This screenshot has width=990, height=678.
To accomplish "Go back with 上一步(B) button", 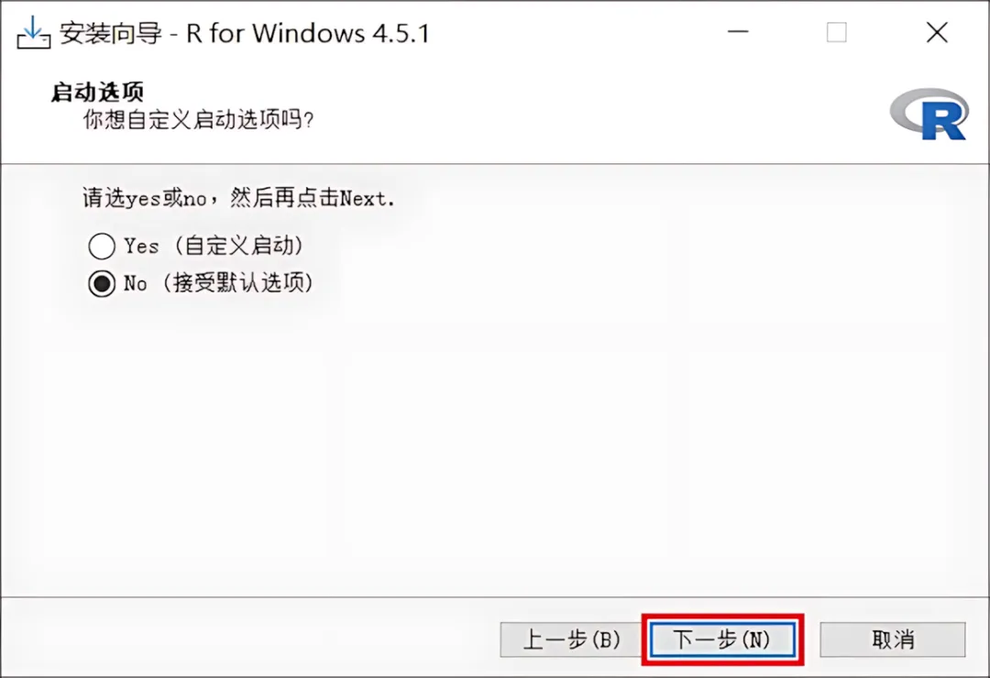I will coord(571,640).
